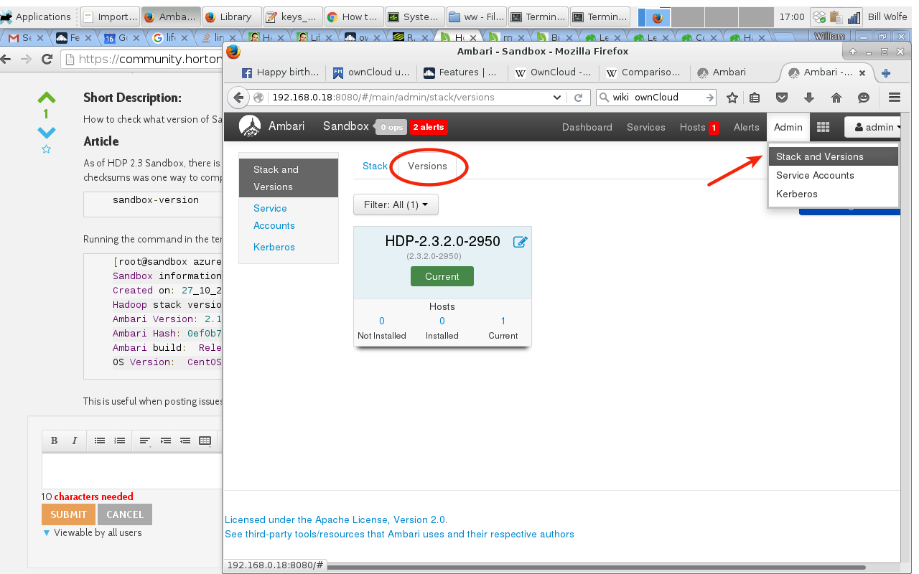Click the Ambari logo in the navbar
Viewport: 919px width, 574px height.
click(x=250, y=126)
